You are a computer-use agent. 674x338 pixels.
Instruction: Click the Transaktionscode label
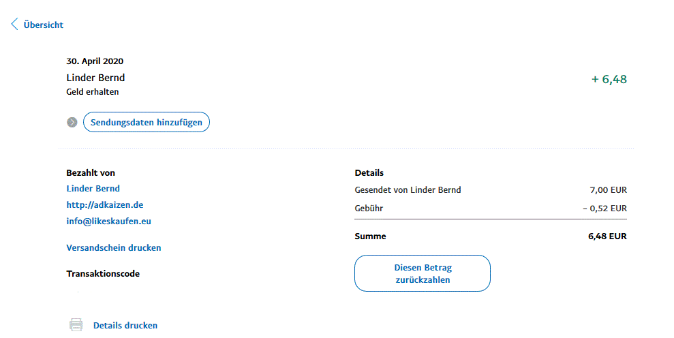pos(102,274)
